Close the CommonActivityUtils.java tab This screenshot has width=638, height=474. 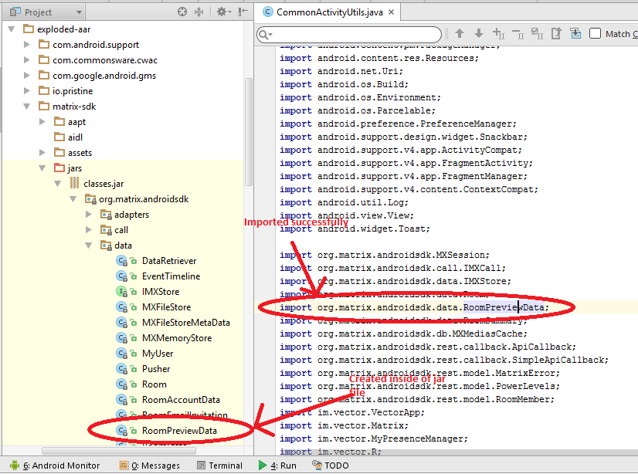tap(391, 12)
